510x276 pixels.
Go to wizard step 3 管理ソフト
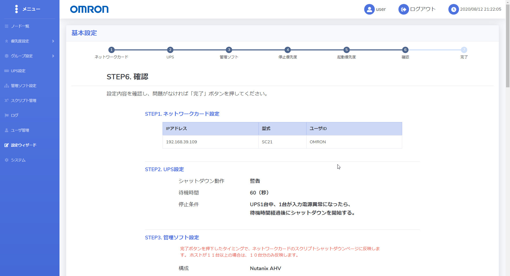[229, 50]
